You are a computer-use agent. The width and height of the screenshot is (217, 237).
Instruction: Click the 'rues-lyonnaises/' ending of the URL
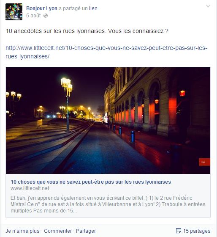click(27, 56)
